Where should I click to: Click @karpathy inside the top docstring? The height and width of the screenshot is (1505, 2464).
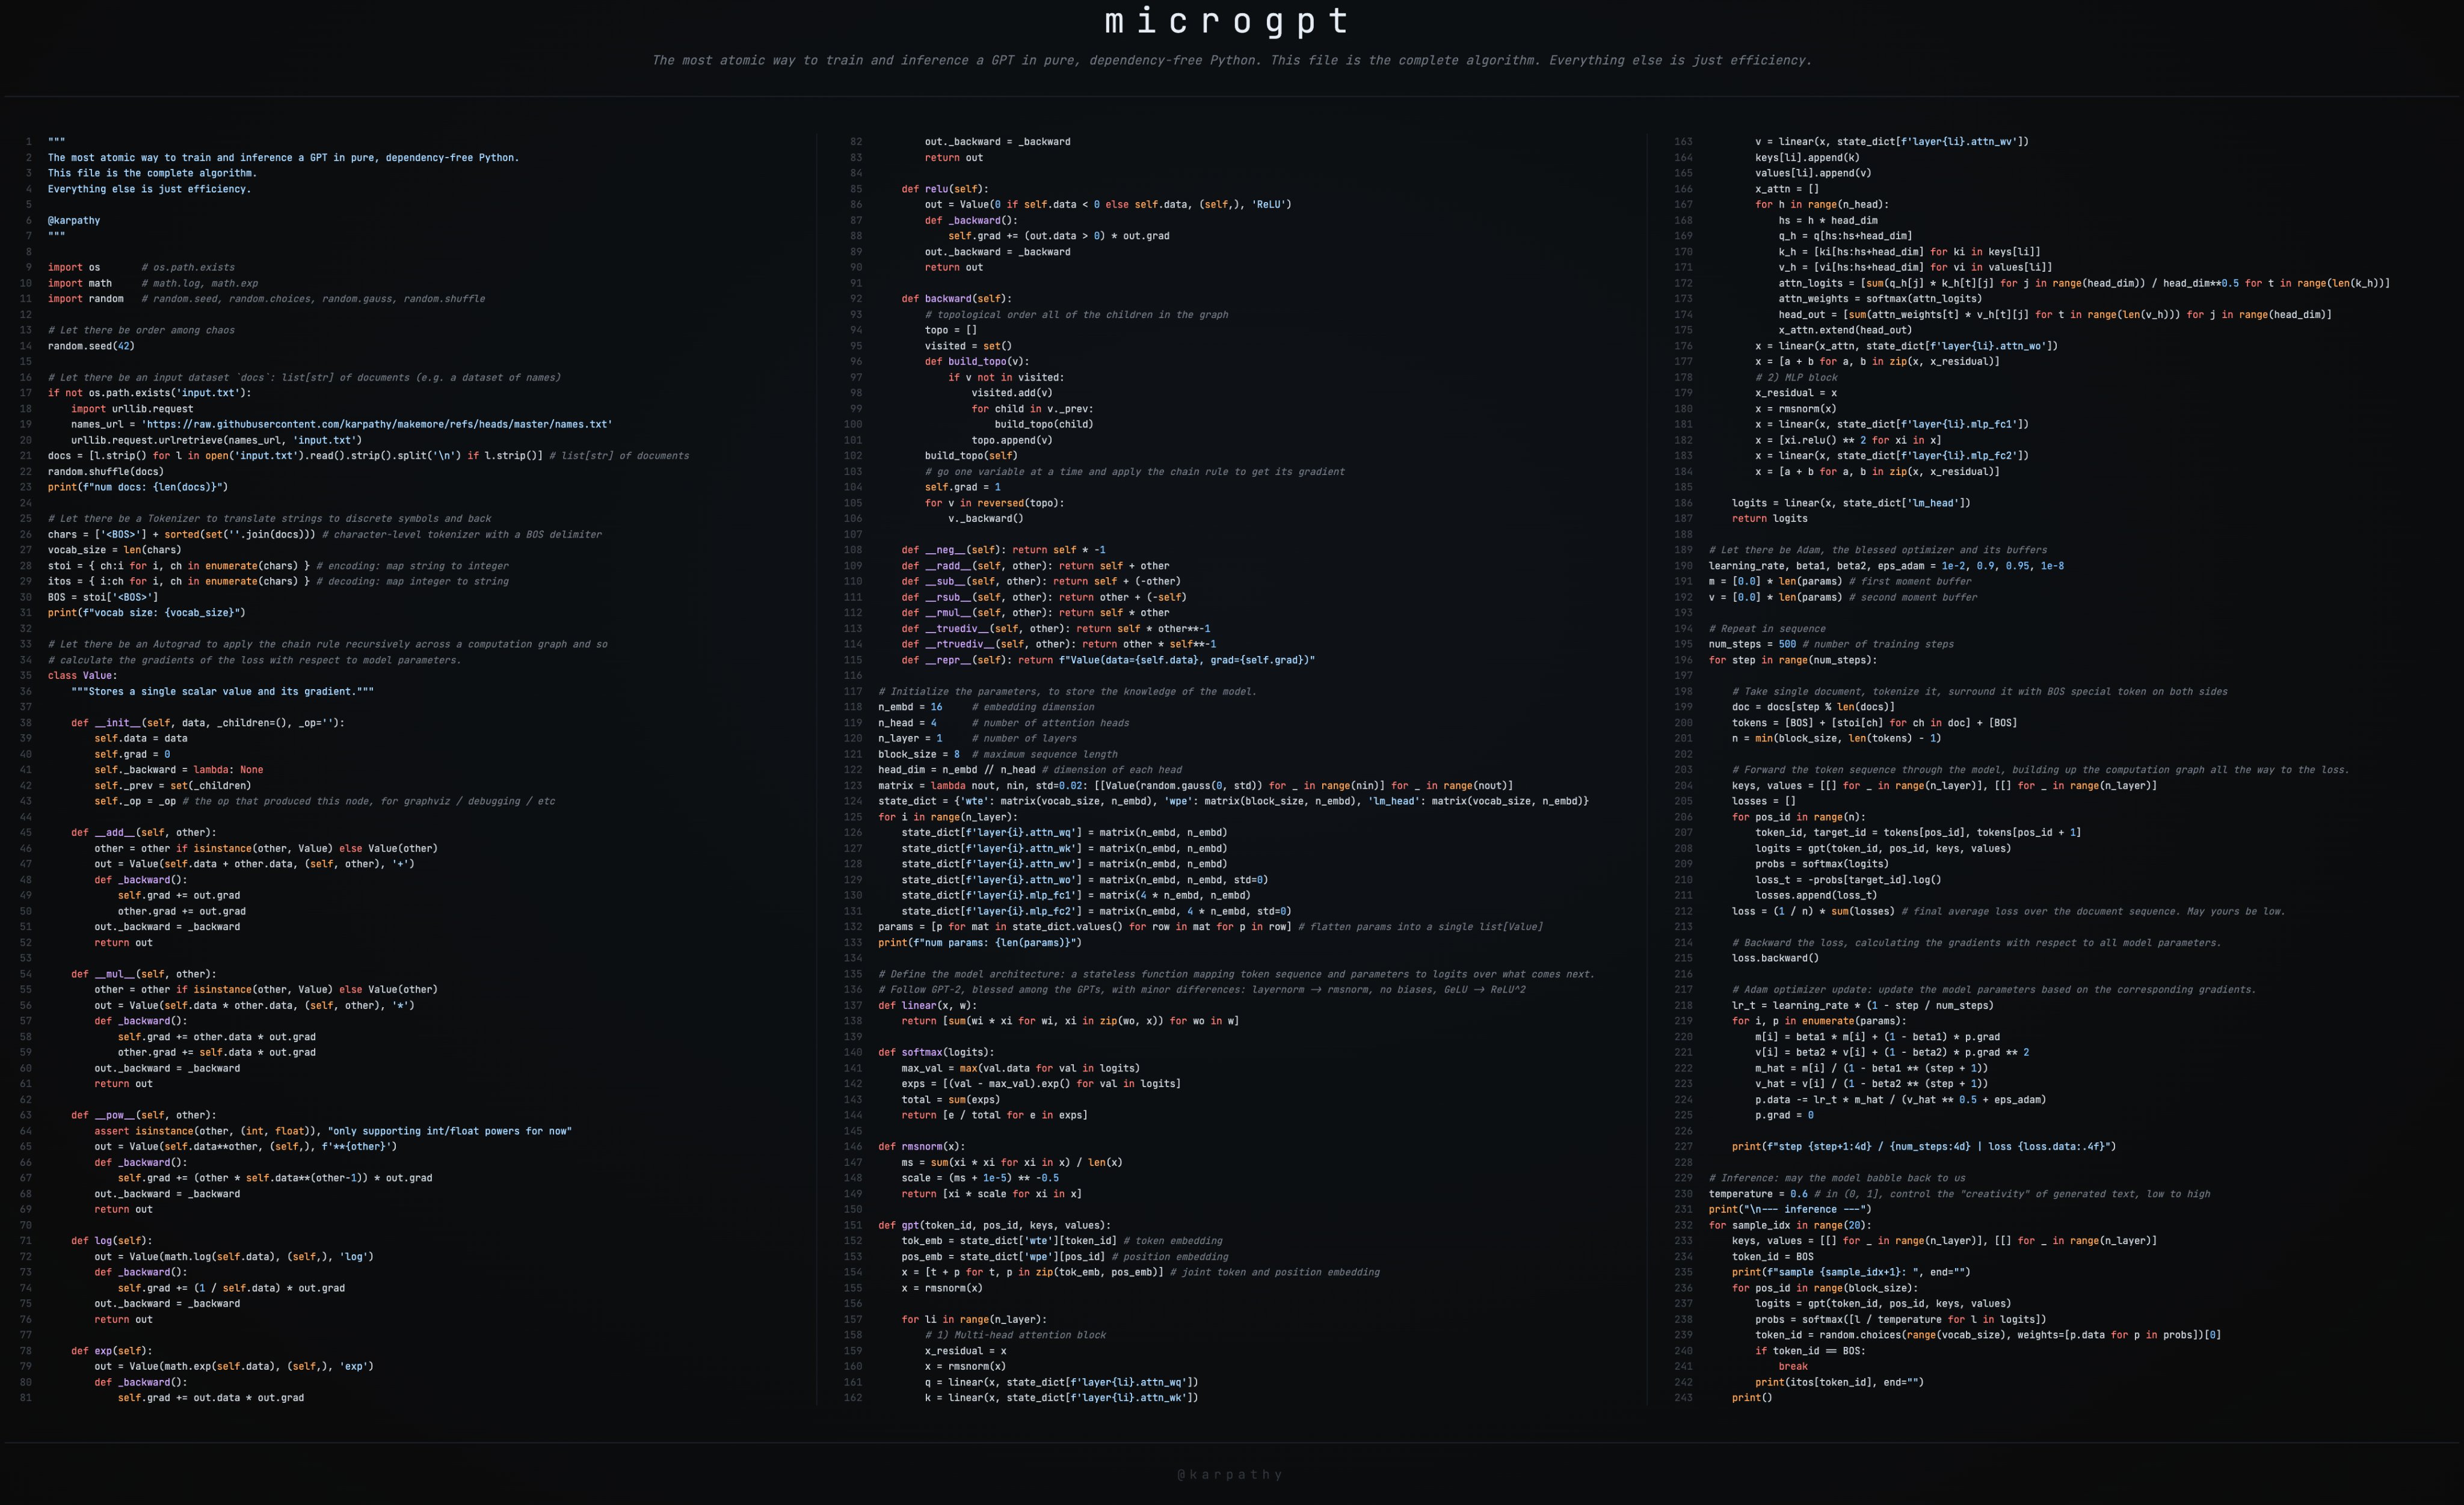[74, 221]
